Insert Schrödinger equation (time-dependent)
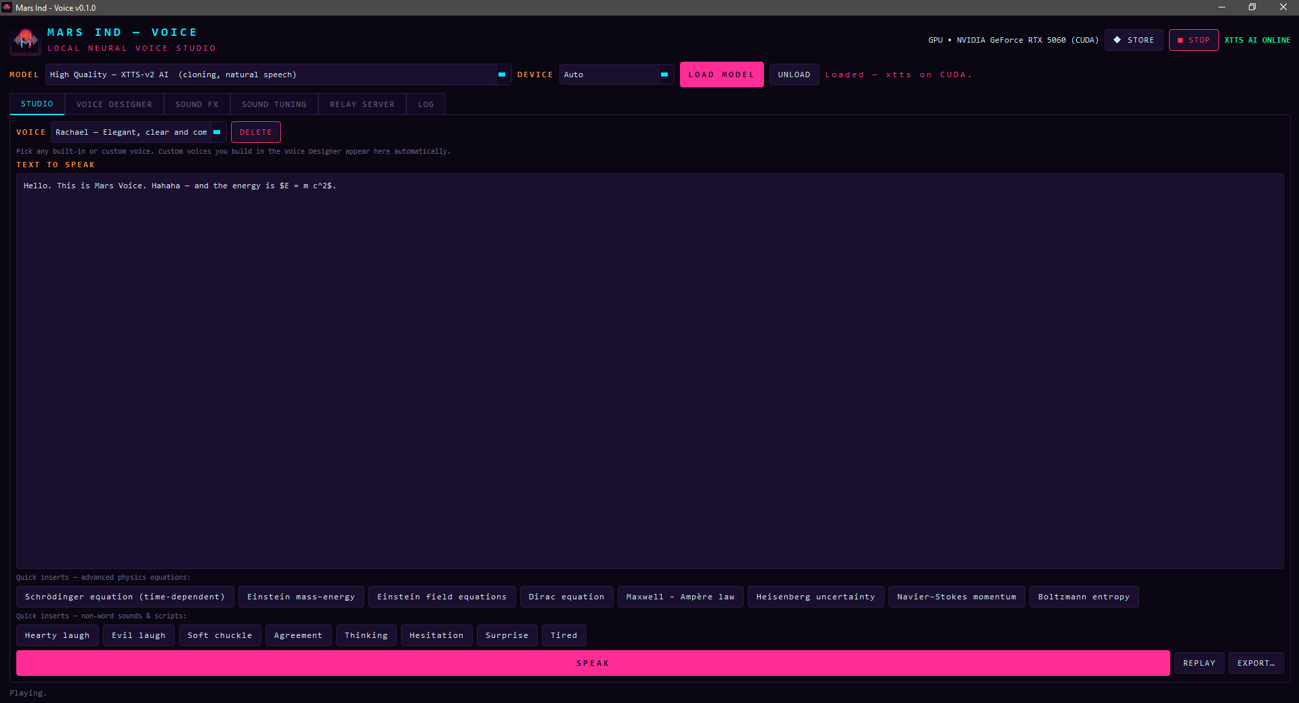The image size is (1299, 703). tap(125, 597)
